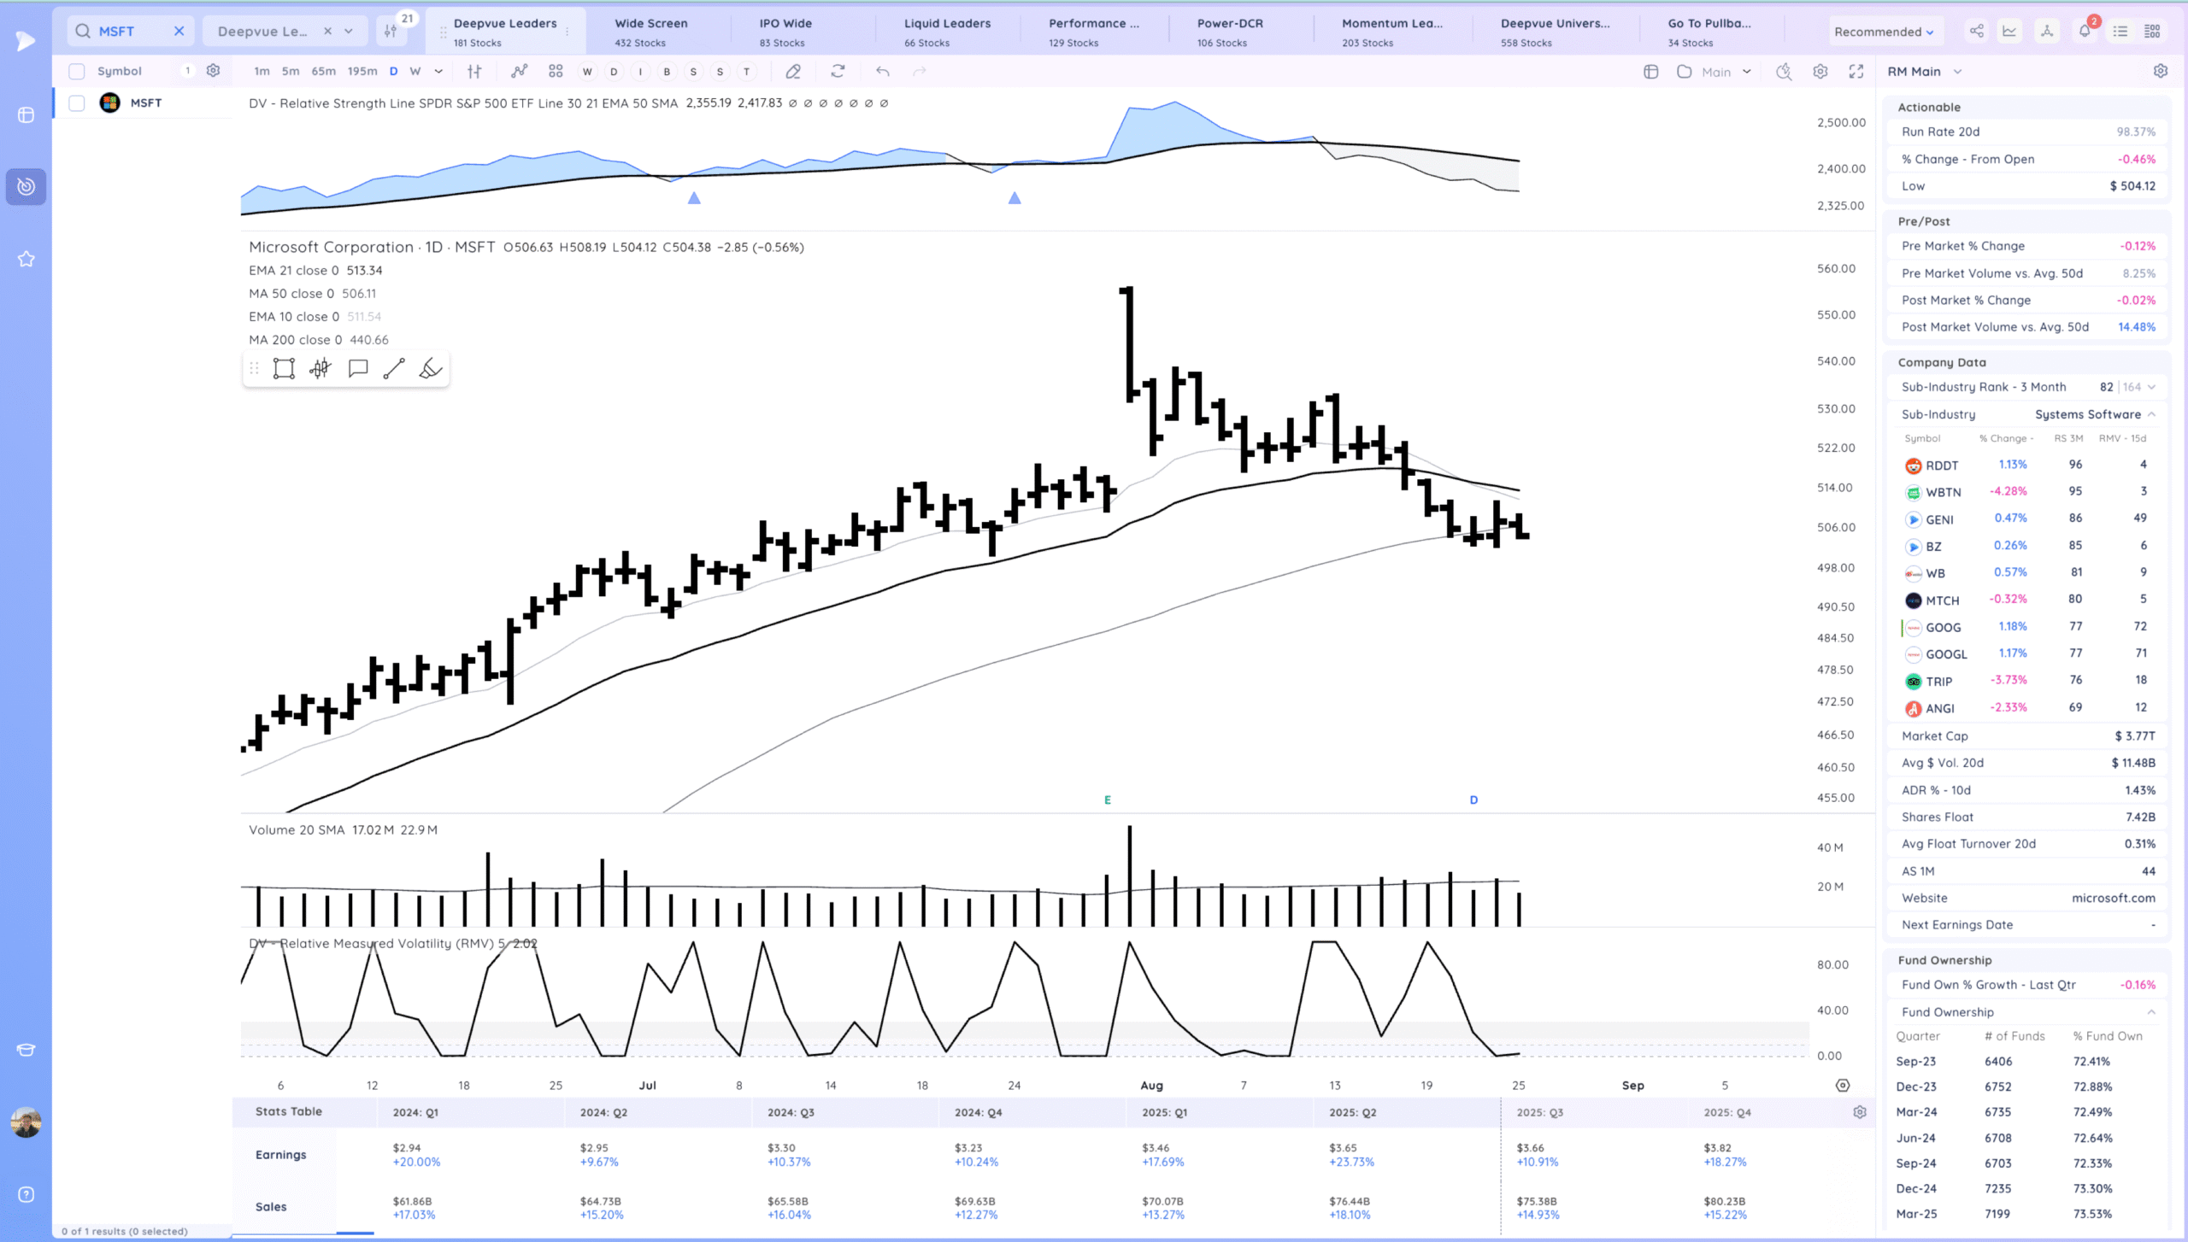The image size is (2188, 1242).
Task: Switch to Power-DCR tab
Action: pos(1229,32)
